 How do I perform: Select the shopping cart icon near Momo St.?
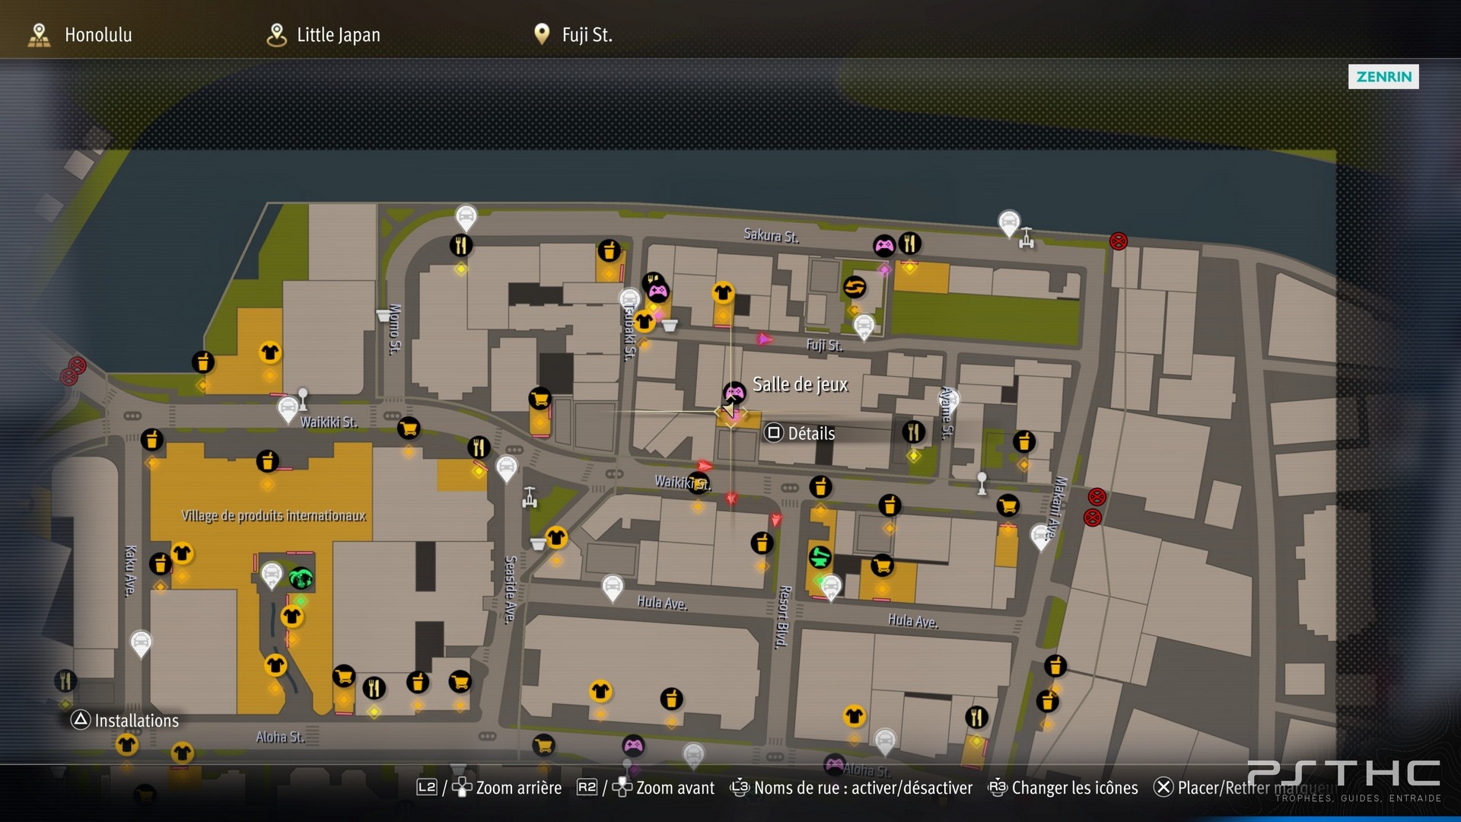coord(409,429)
